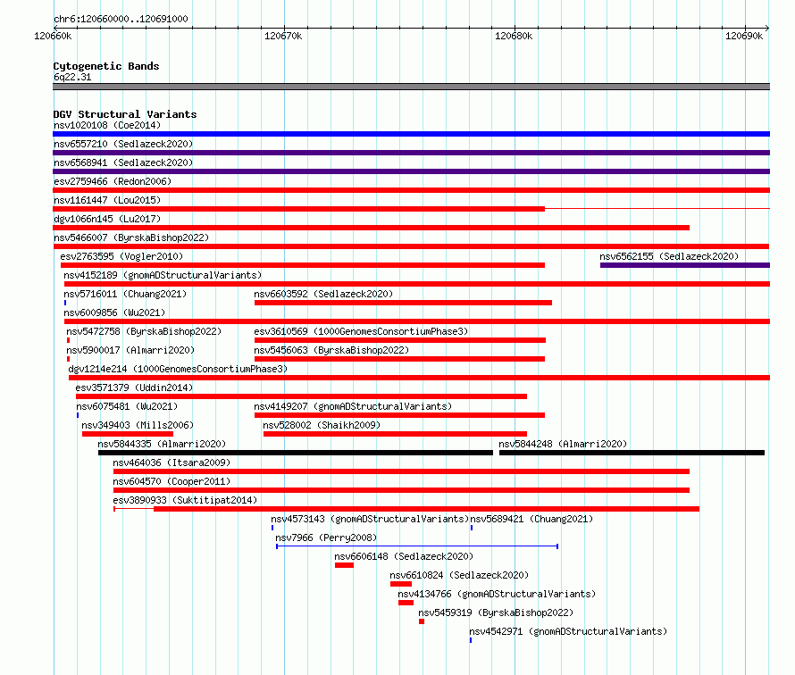Click nsv5716011 (Chuang2021) label
Viewport: 795px width, 675px height.
tap(125, 294)
